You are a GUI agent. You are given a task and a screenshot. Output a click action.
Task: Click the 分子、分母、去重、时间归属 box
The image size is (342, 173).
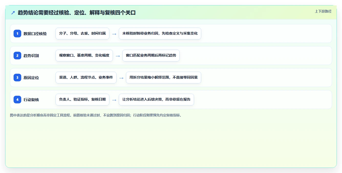pyautogui.click(x=82, y=34)
